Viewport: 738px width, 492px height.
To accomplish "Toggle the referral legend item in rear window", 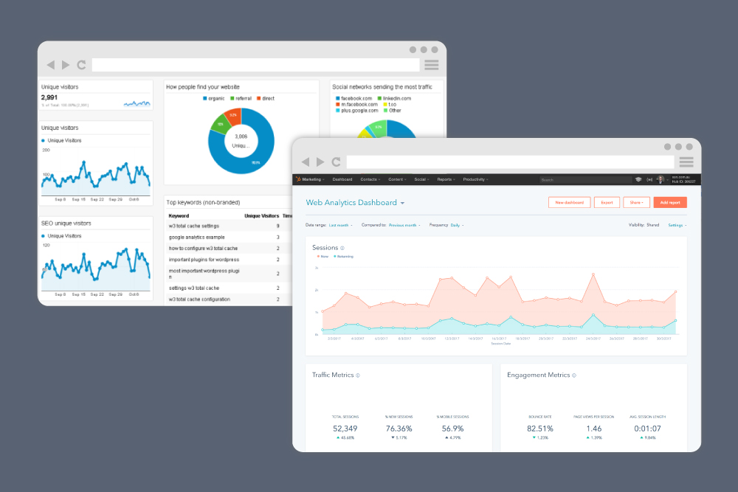I will click(x=241, y=98).
